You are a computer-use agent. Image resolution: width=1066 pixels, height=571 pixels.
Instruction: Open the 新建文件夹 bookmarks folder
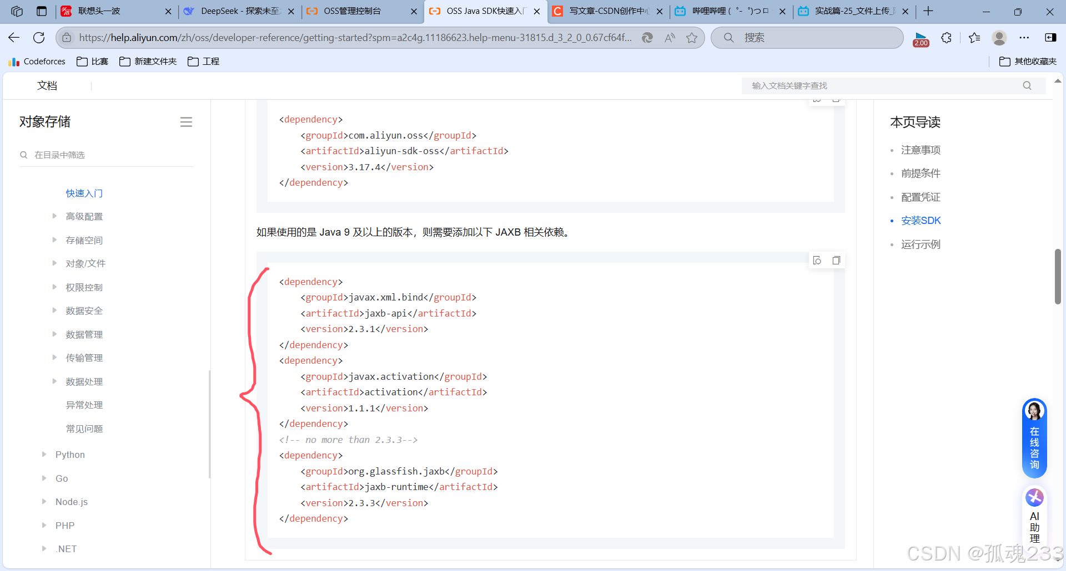(148, 62)
